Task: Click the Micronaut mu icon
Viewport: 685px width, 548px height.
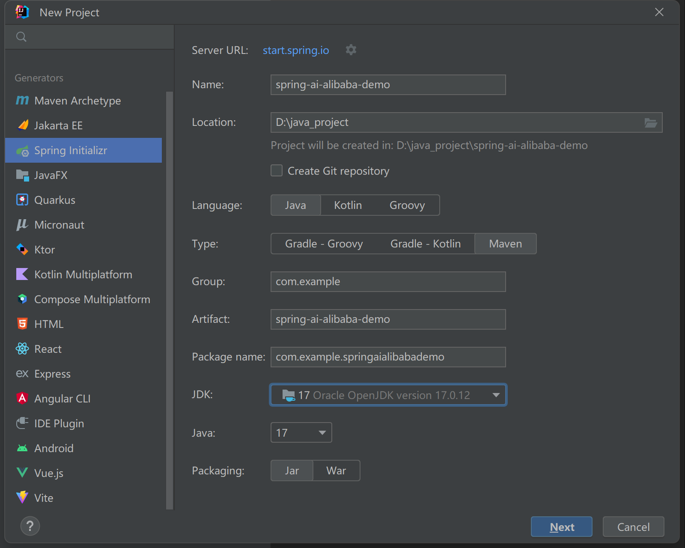Action: pyautogui.click(x=22, y=225)
